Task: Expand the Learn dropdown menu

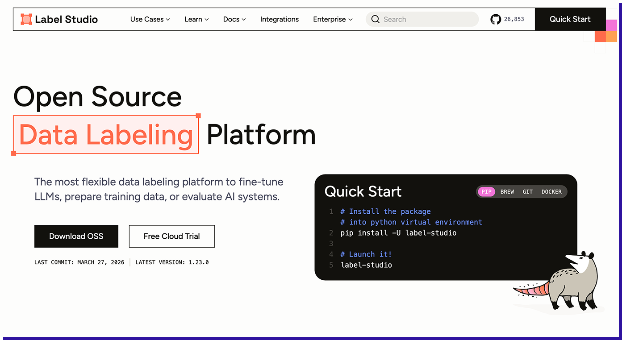Action: pyautogui.click(x=196, y=19)
